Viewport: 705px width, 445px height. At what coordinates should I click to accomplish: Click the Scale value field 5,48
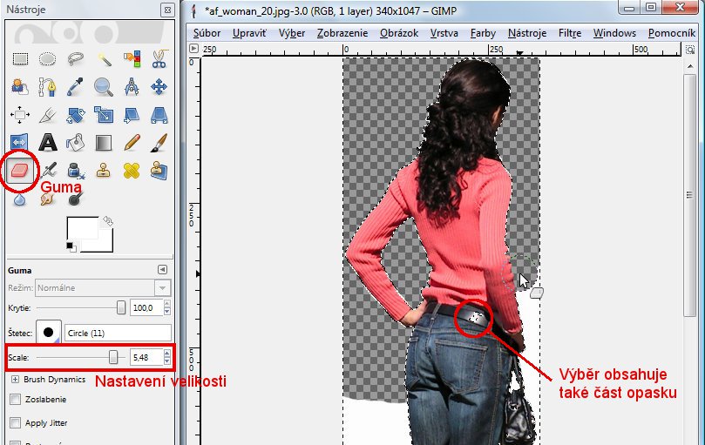click(146, 357)
